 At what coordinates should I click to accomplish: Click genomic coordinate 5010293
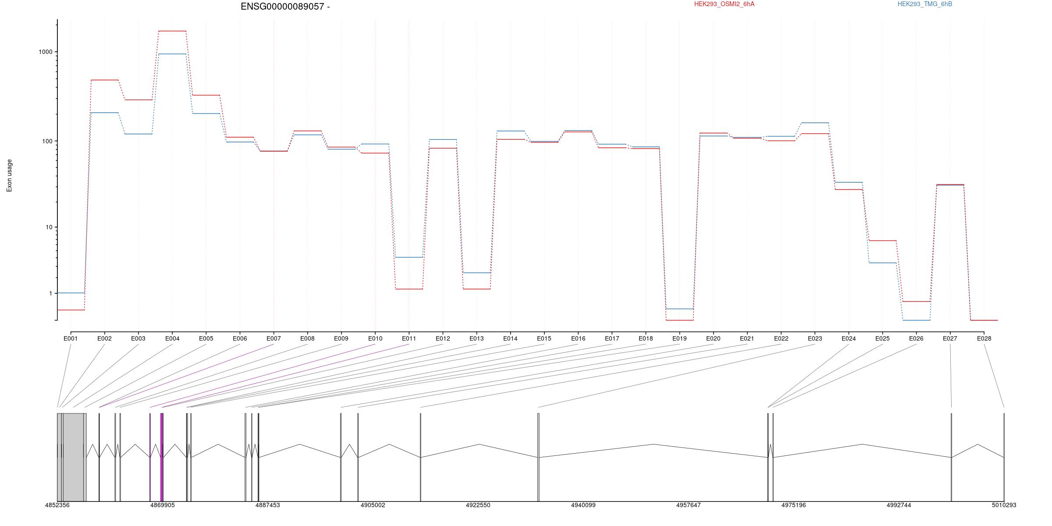coord(1004,505)
